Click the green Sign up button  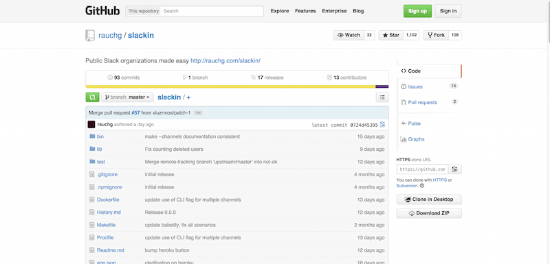[417, 11]
